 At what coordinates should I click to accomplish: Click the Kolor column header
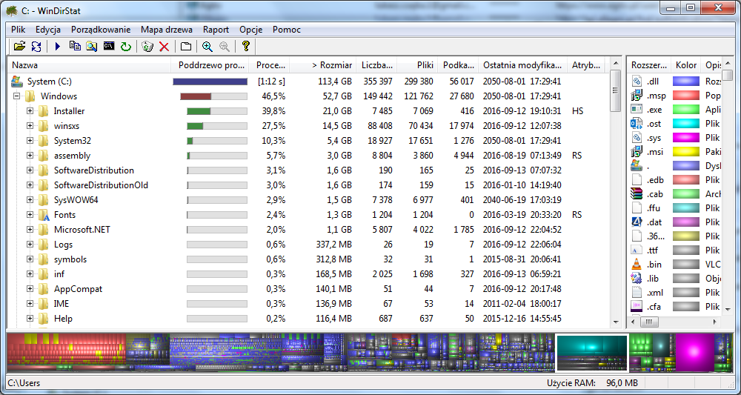[x=686, y=65]
